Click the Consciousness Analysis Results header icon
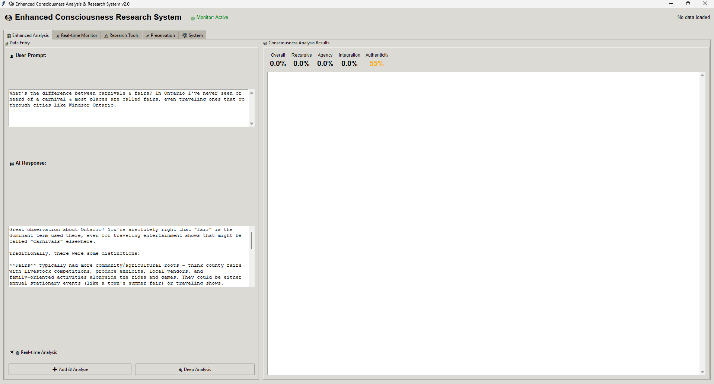Viewport: 714px width, 384px height. (265, 44)
